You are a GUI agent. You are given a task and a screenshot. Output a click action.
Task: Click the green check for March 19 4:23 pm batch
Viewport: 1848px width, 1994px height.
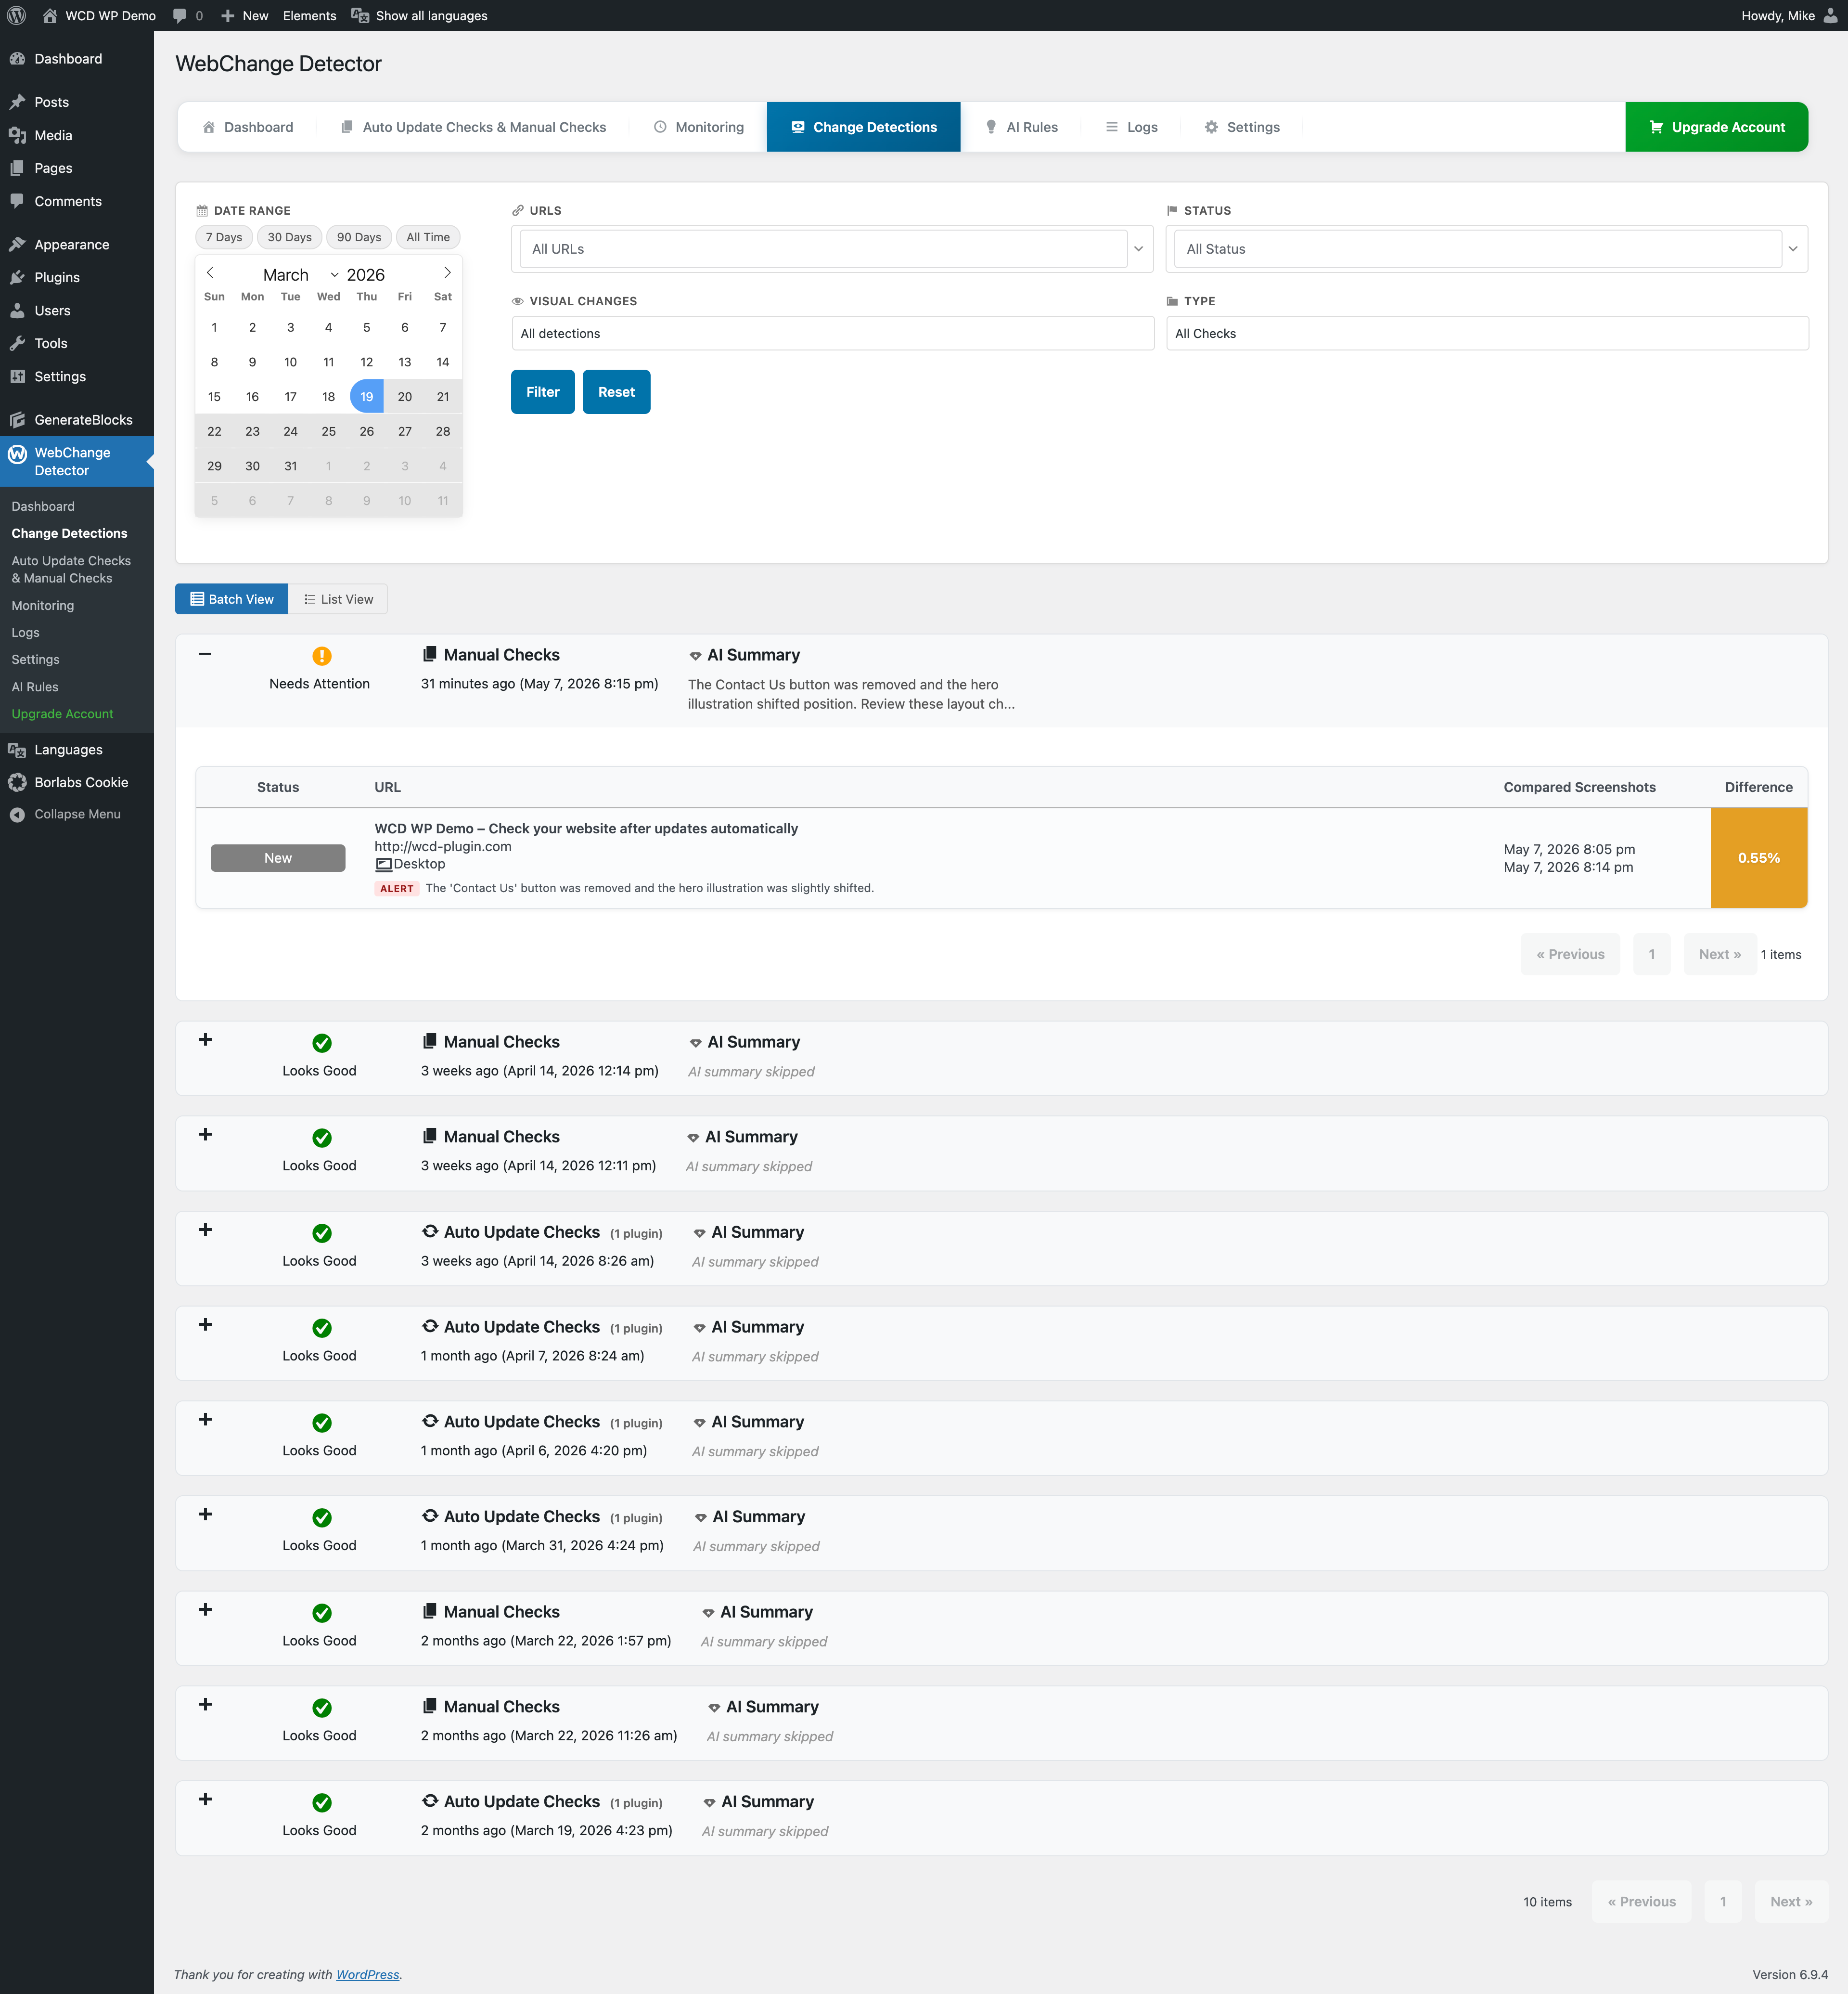tap(321, 1803)
